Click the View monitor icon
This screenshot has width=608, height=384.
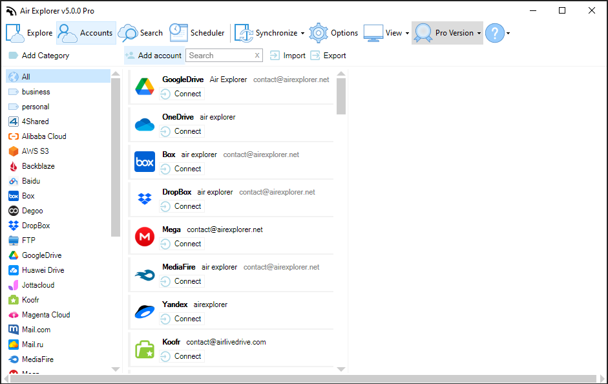(373, 33)
